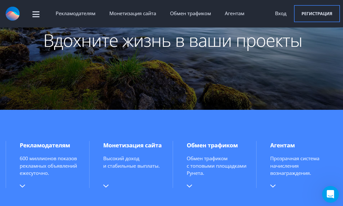The height and width of the screenshot is (206, 343).
Task: Click the Агентам card heading
Action: pos(282,146)
